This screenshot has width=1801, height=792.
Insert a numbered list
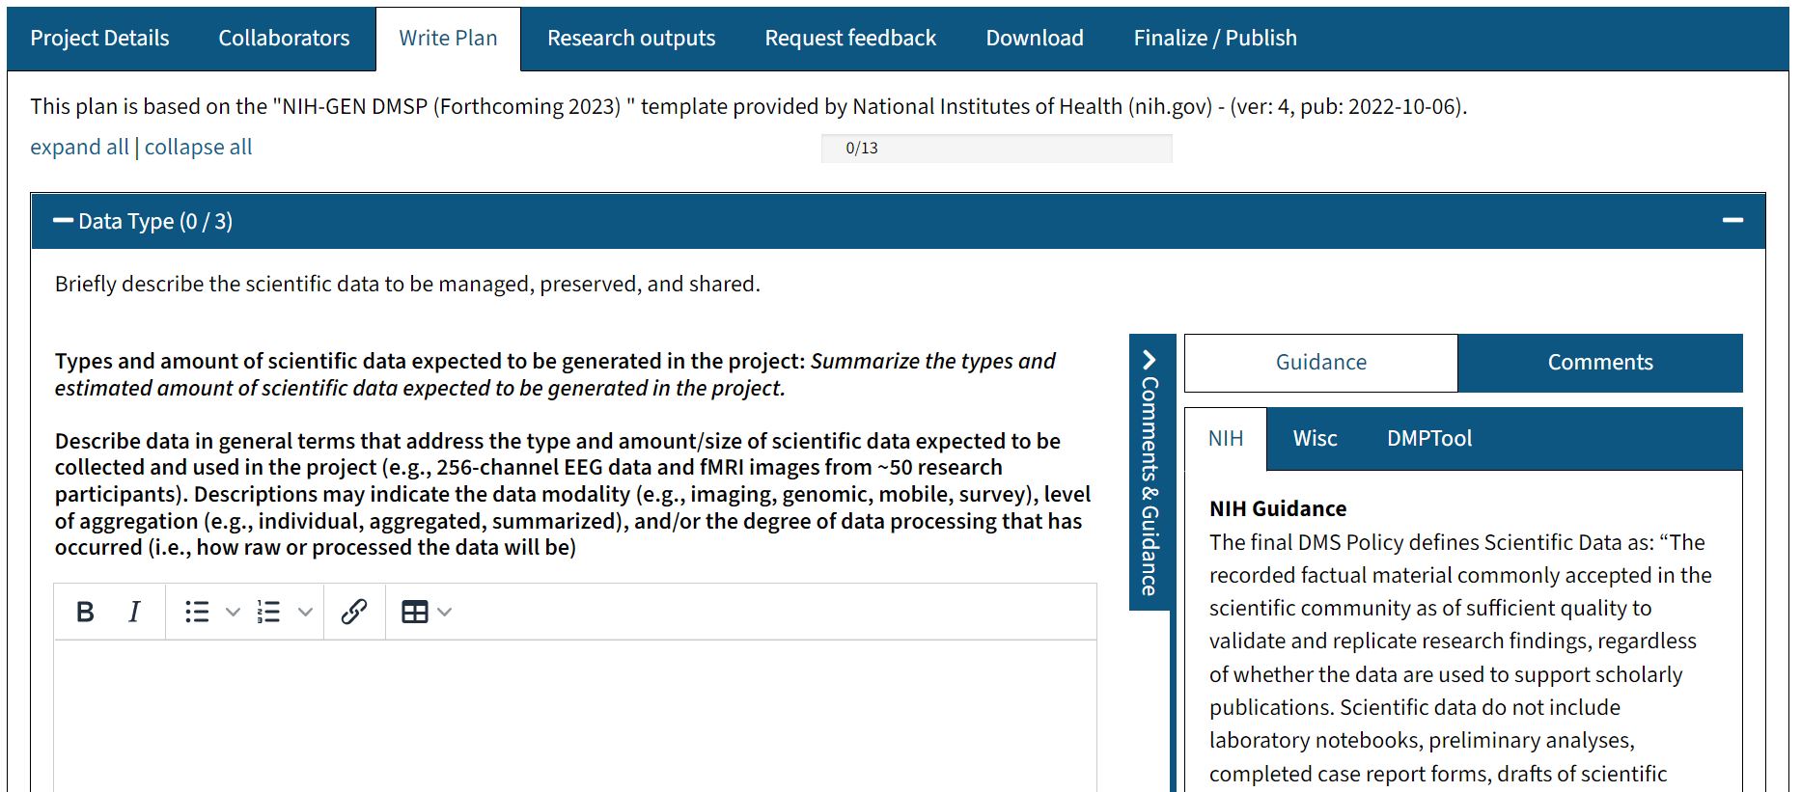coord(268,612)
